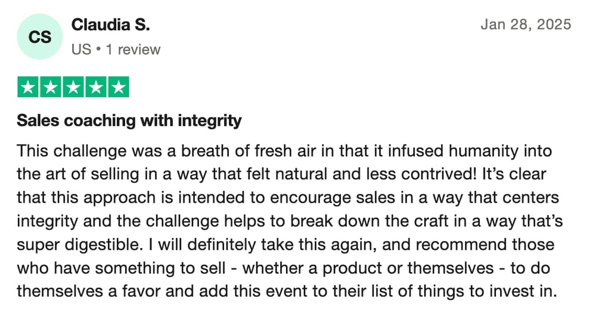Click the US country label

[x=81, y=49]
